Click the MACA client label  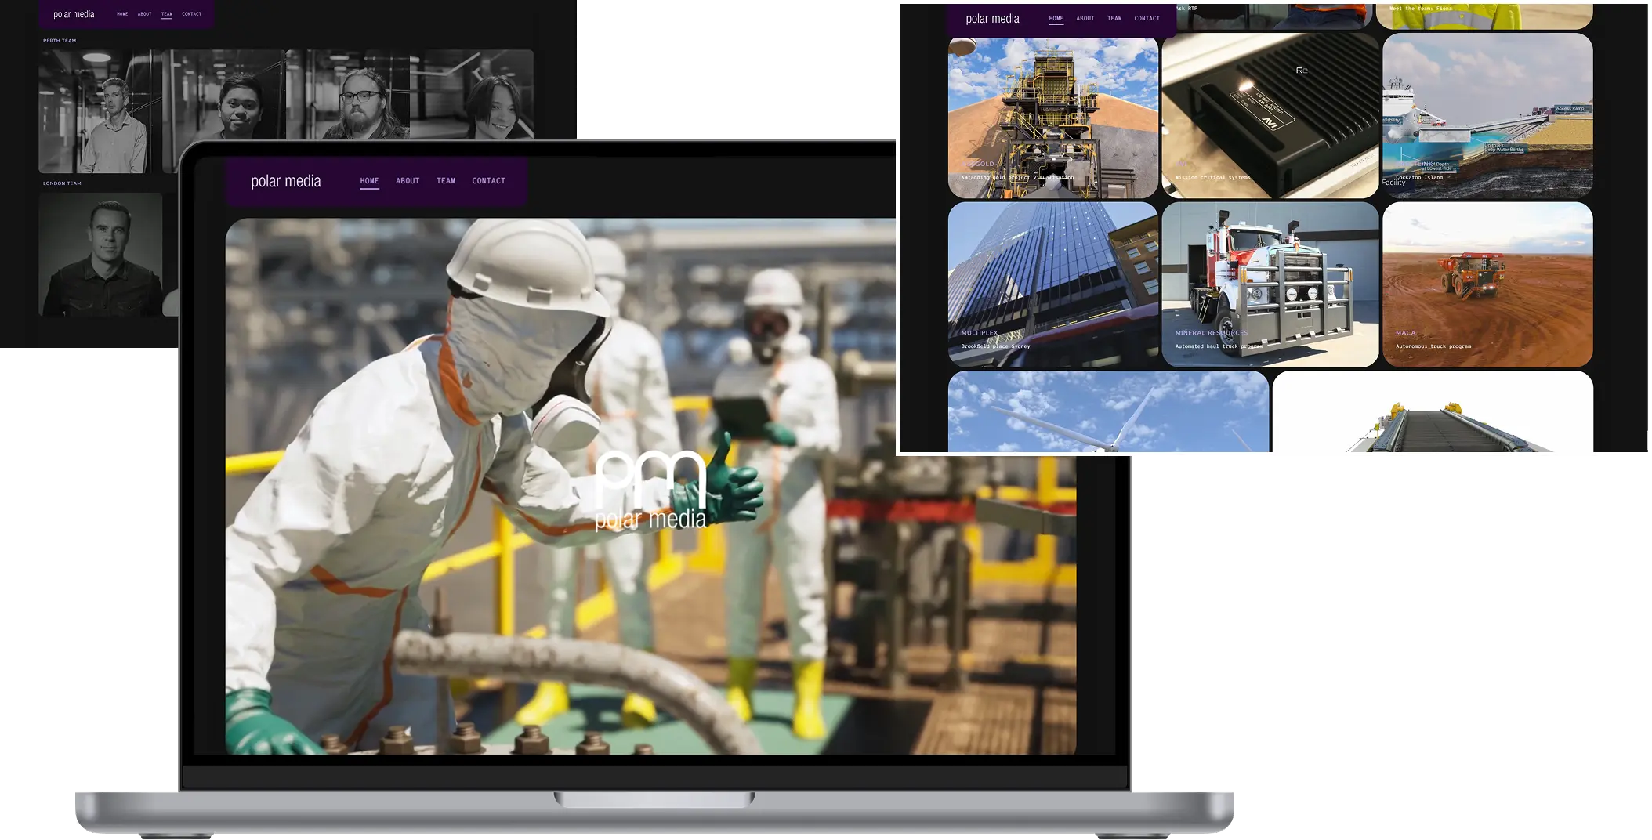[x=1406, y=333]
